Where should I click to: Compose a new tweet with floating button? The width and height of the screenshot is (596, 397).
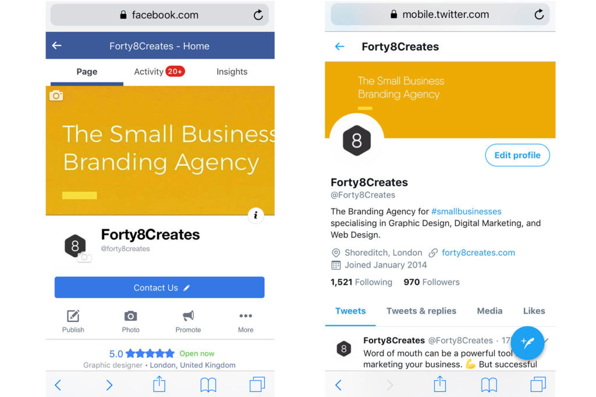click(527, 343)
